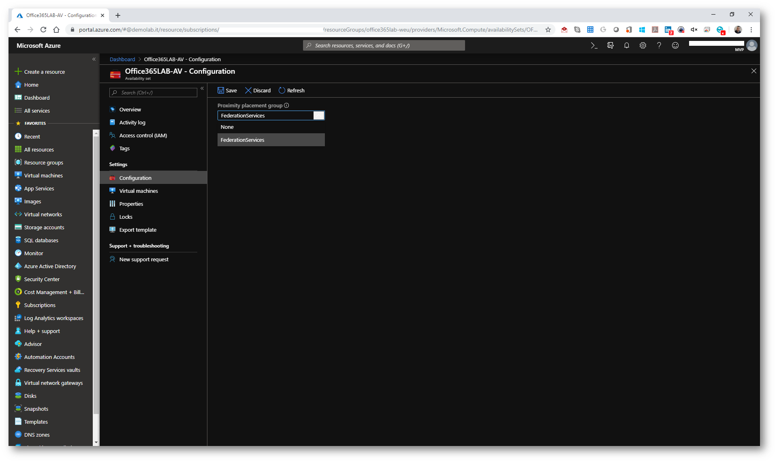777x463 pixels.
Task: Open Log Analytics workspaces item
Action: pyautogui.click(x=53, y=318)
